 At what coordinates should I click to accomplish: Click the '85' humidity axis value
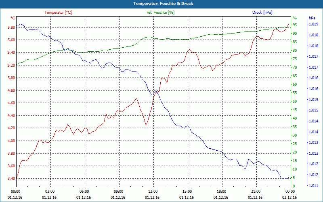[x=295, y=42]
